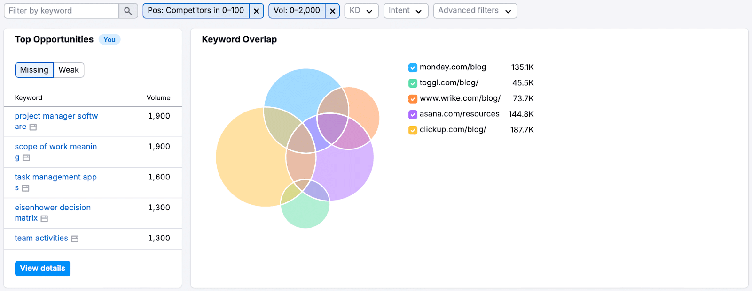752x291 pixels.
Task: Click the search magnifier icon button
Action: (128, 11)
